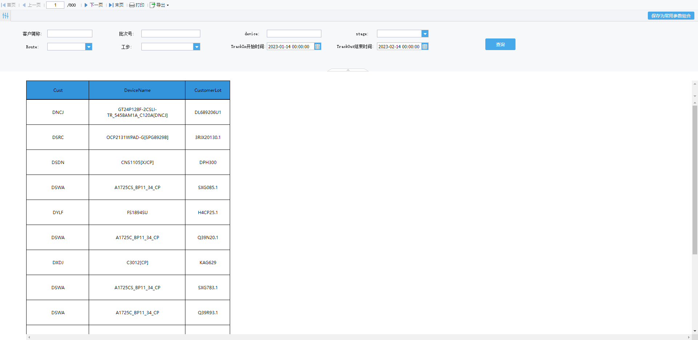Select lot DL689206U1 cell
The width and height of the screenshot is (698, 340).
[x=208, y=112]
